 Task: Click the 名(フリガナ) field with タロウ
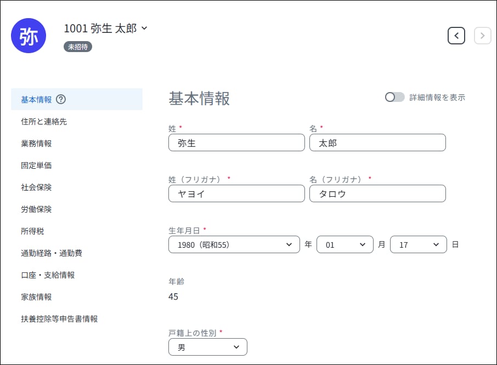pyautogui.click(x=377, y=193)
